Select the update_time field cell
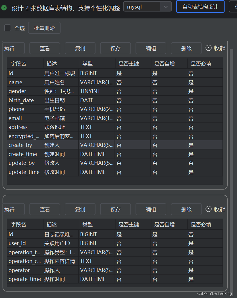 pyautogui.click(x=25, y=172)
